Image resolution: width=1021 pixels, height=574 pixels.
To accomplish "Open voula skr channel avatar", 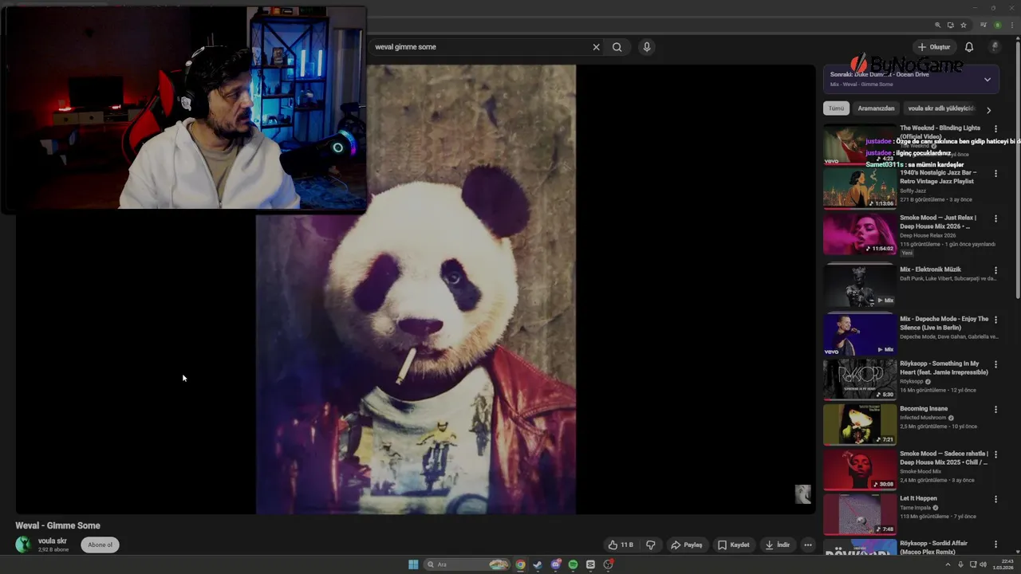I will click(24, 545).
